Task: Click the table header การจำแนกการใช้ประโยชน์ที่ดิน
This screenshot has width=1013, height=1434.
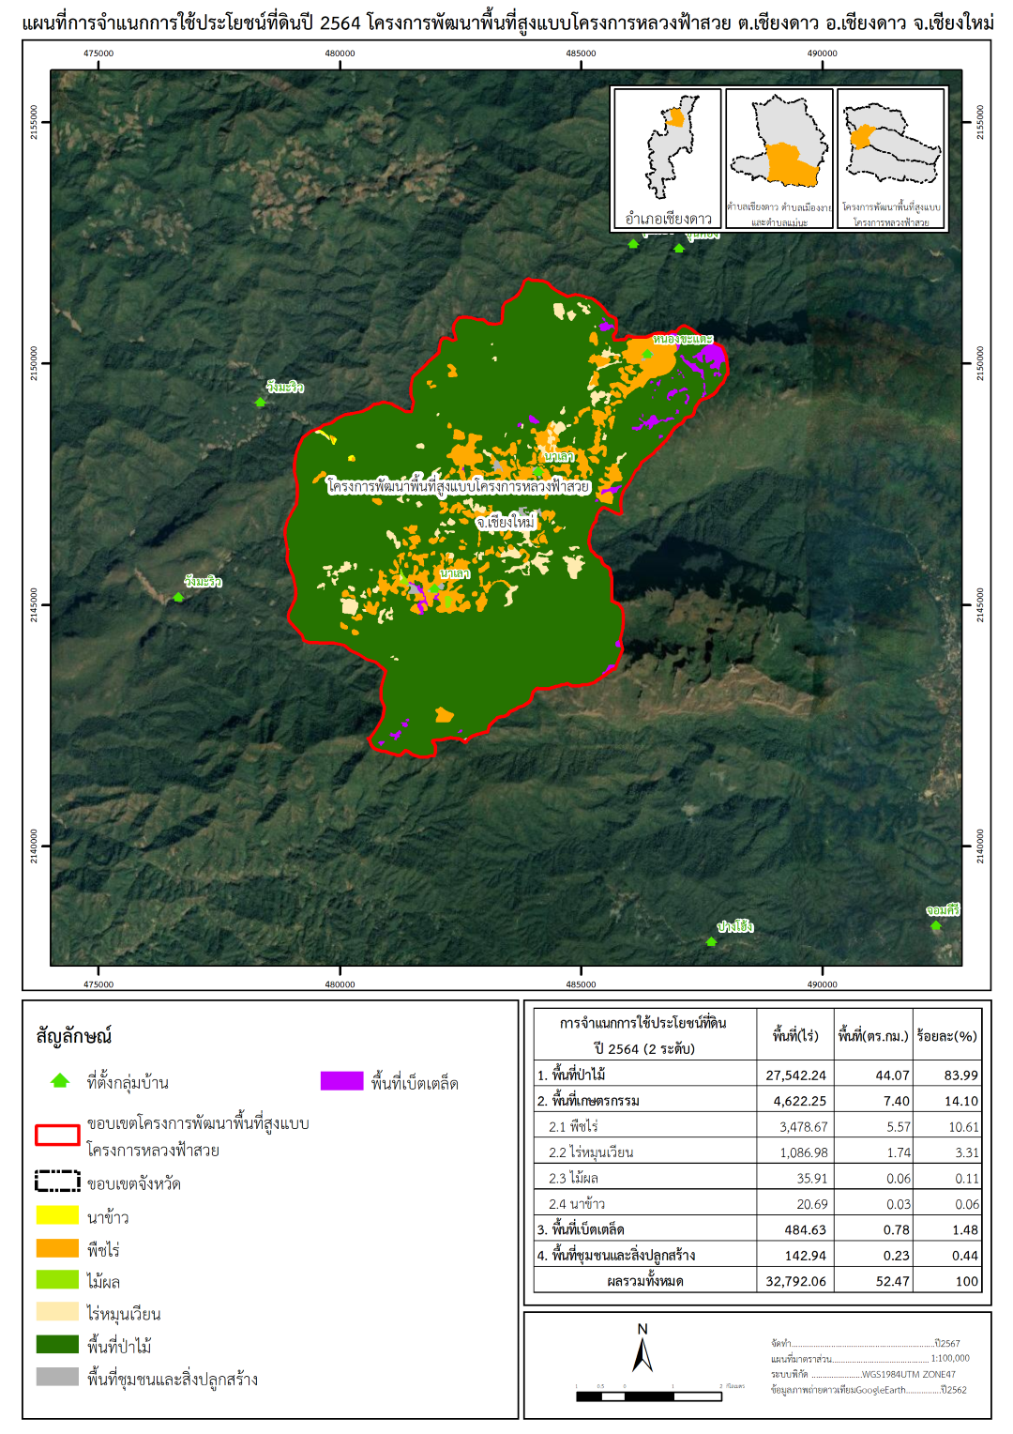Action: click(x=643, y=1035)
